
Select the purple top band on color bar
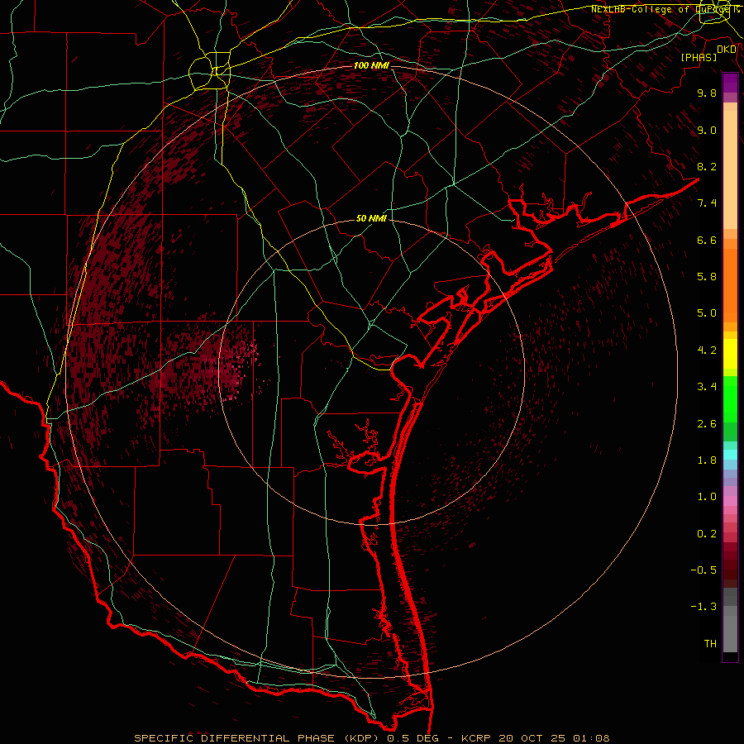coord(730,83)
